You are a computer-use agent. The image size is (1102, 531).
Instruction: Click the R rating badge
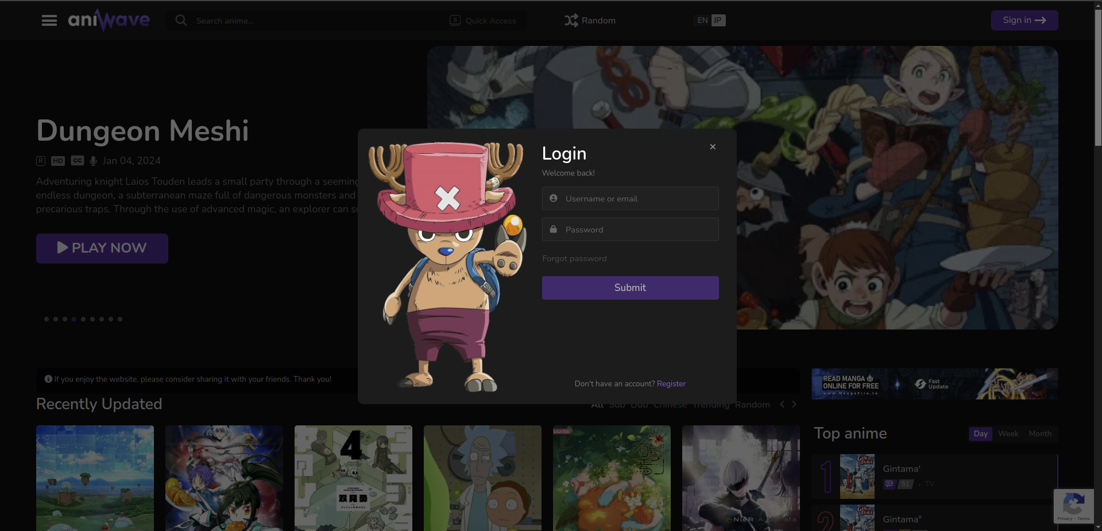(41, 161)
